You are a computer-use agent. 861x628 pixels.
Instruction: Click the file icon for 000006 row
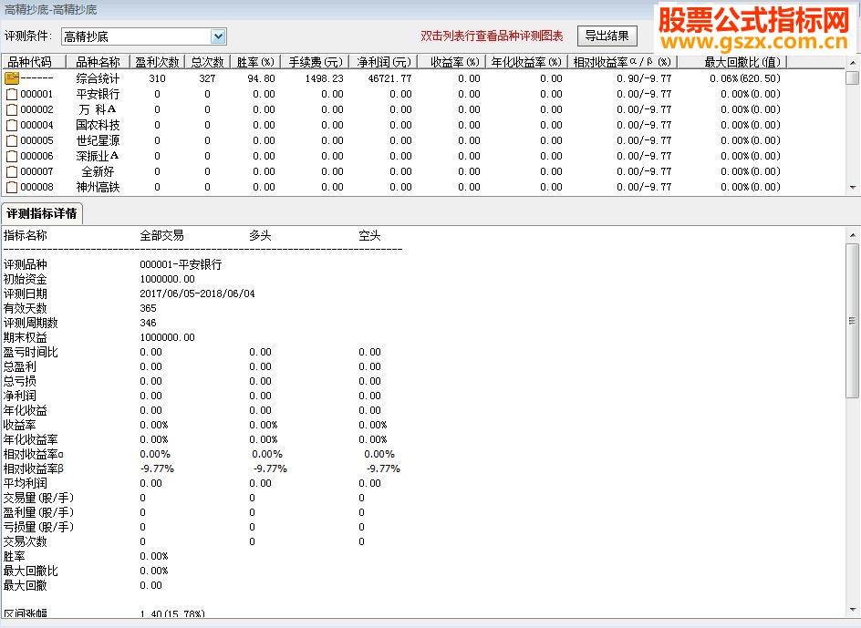tap(12, 157)
